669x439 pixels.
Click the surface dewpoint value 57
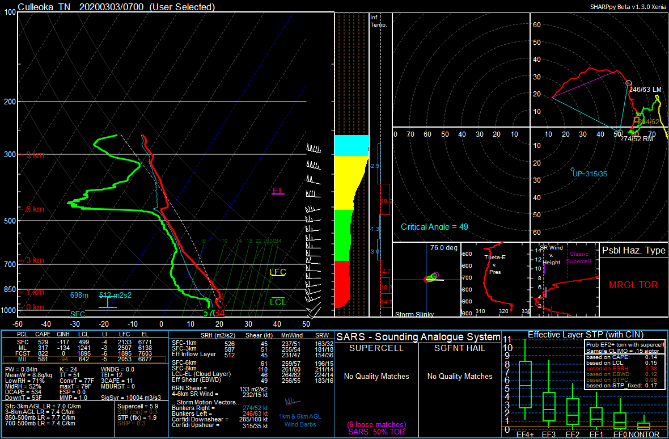click(208, 314)
